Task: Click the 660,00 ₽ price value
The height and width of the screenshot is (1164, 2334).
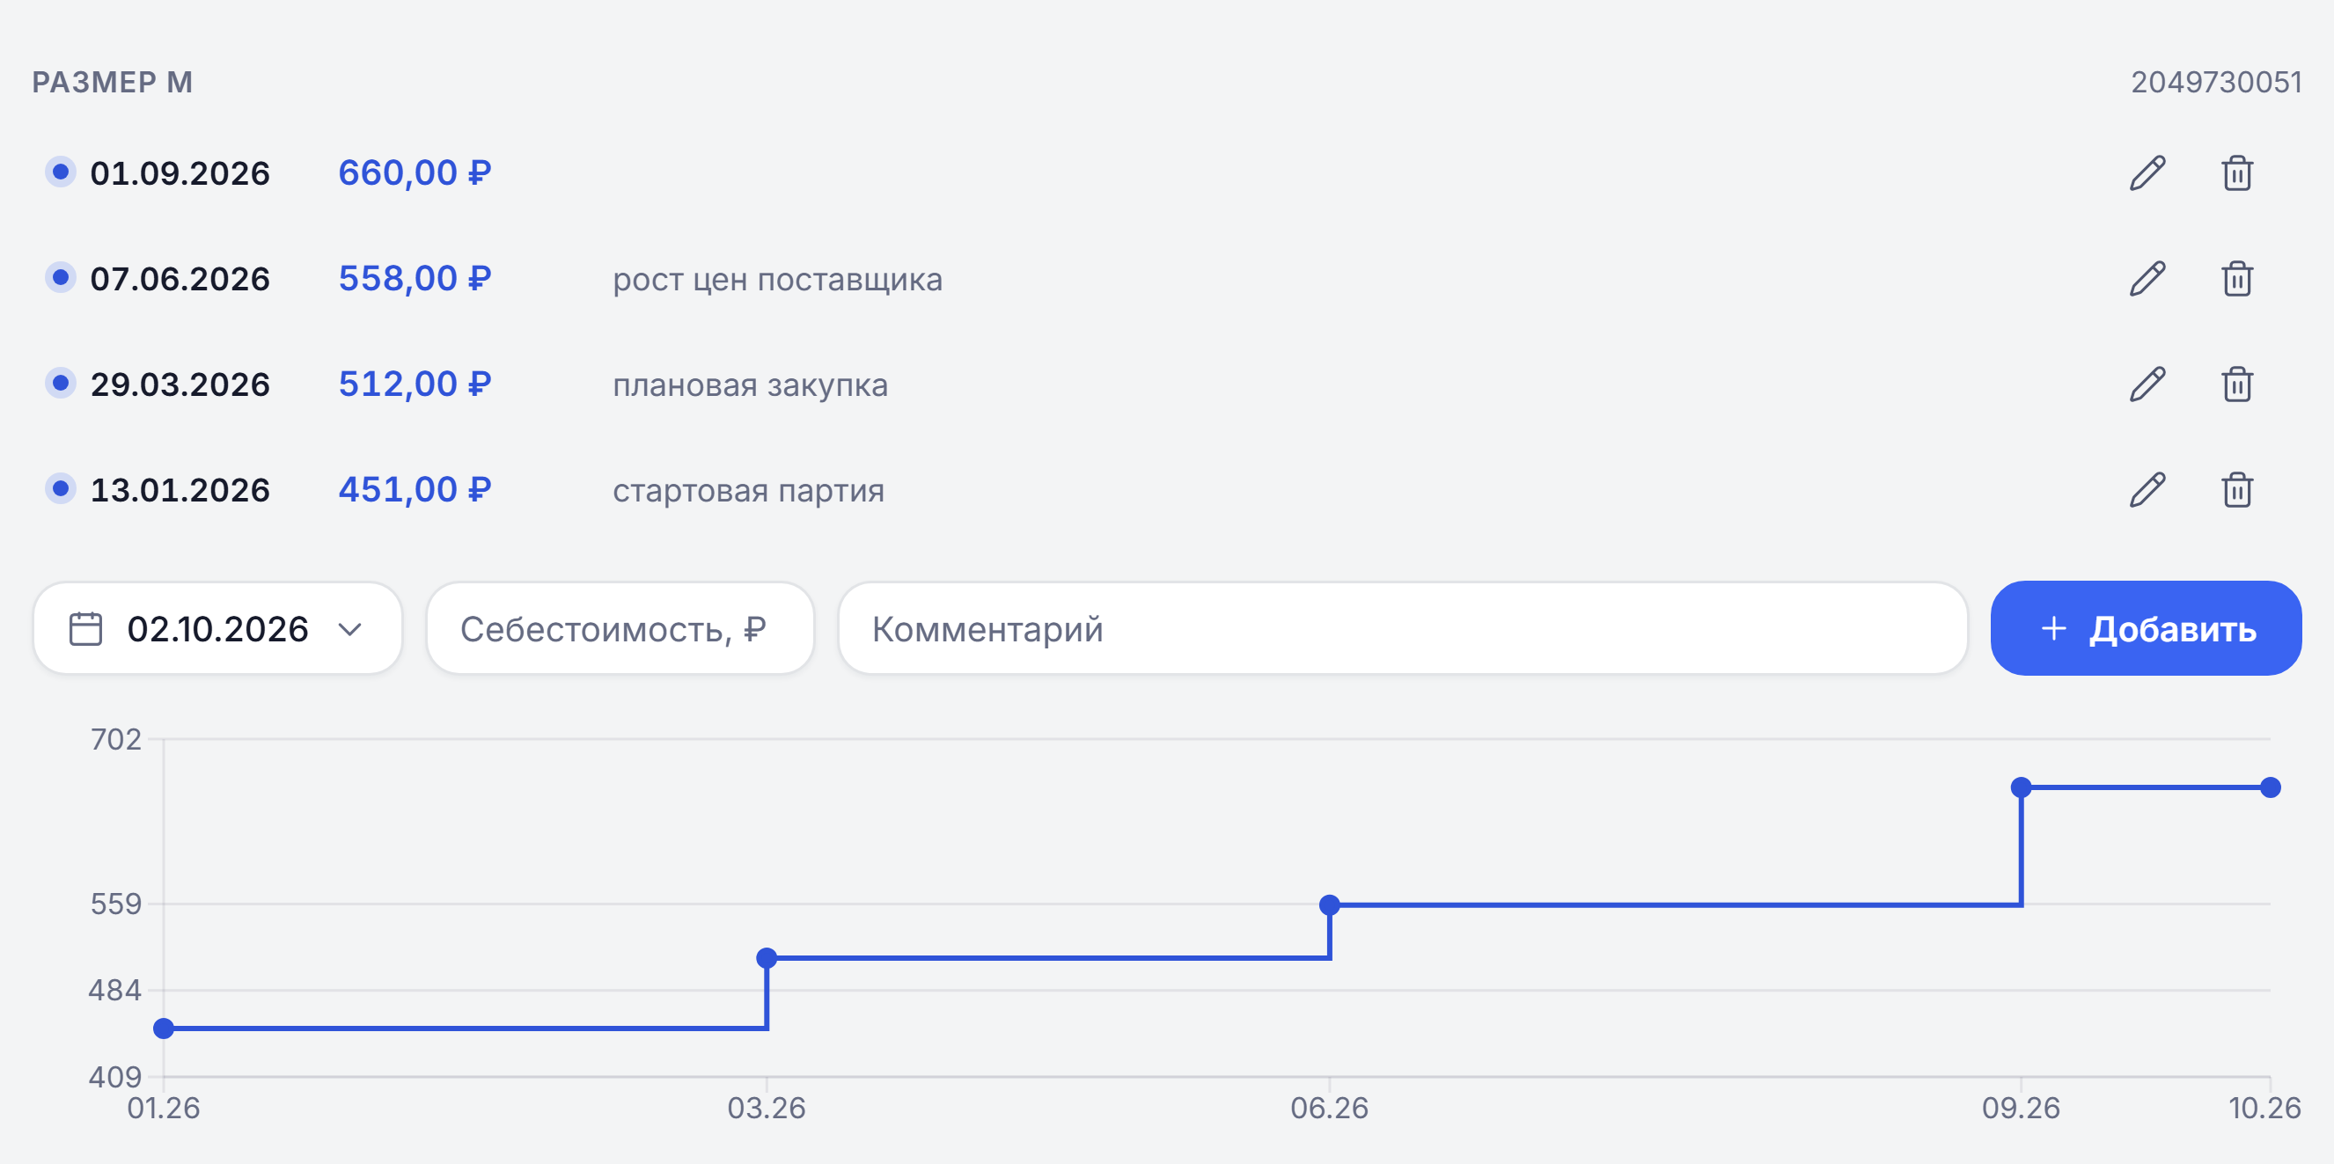Action: coord(415,173)
